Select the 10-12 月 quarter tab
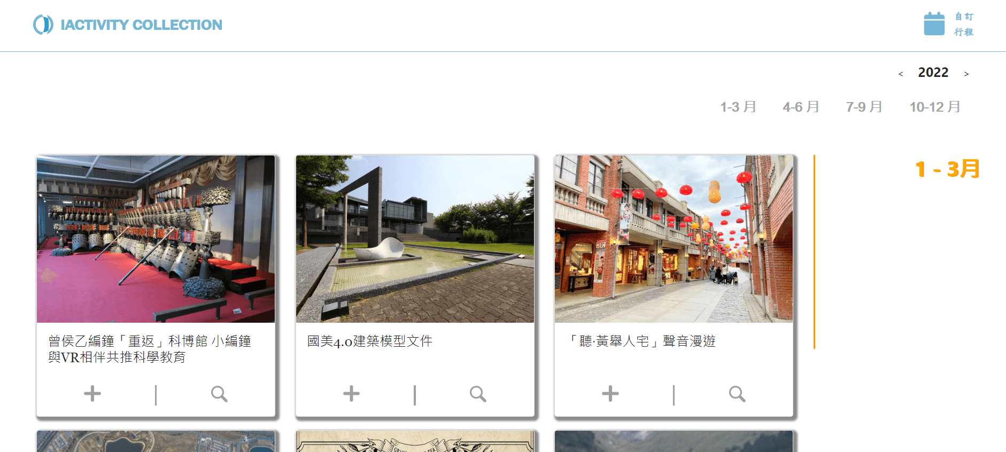Screen dimensions: 1006x452 (x=935, y=107)
